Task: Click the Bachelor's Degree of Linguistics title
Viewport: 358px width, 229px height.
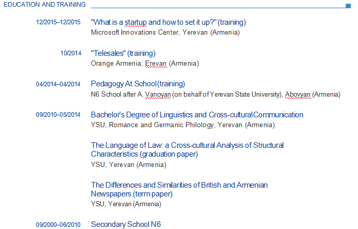Action: [x=197, y=115]
